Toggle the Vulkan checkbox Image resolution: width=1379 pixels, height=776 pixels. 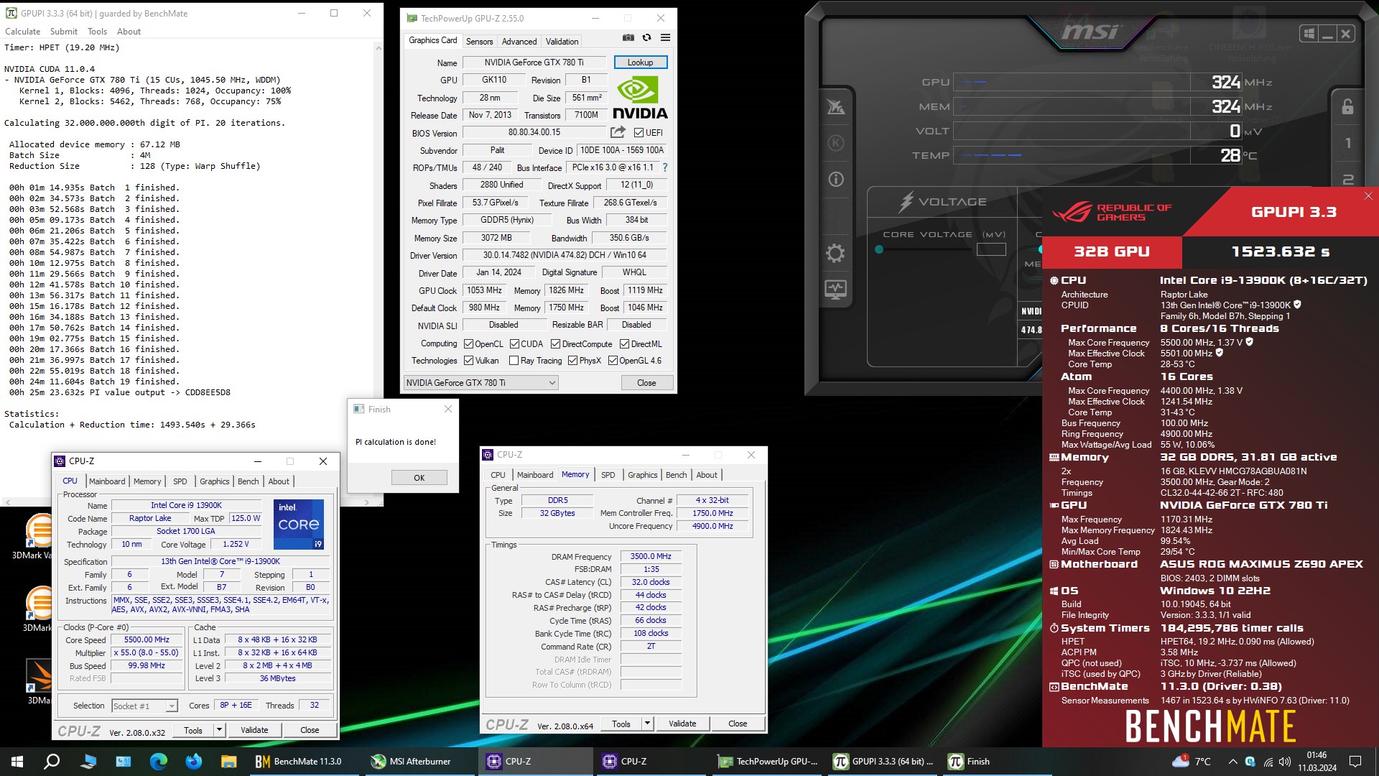[x=468, y=361]
